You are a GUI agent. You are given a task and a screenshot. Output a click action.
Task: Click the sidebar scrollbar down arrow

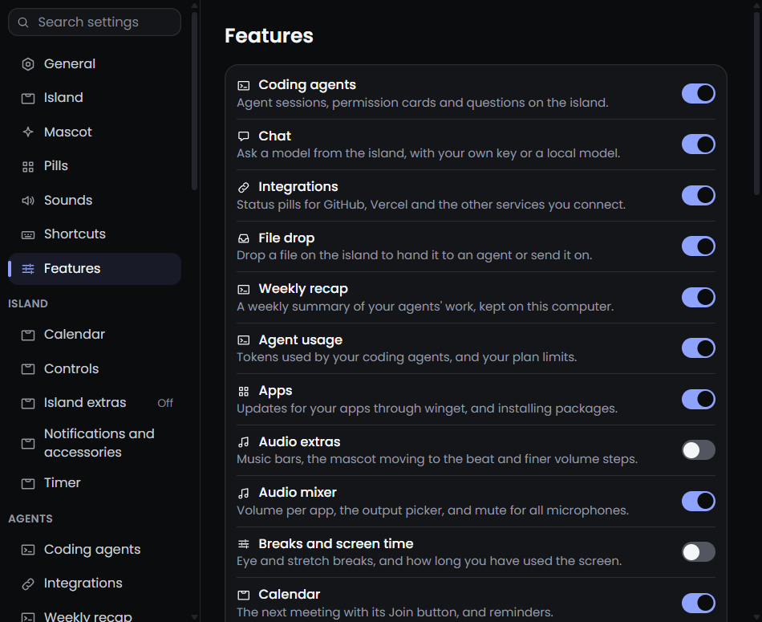pos(194,616)
